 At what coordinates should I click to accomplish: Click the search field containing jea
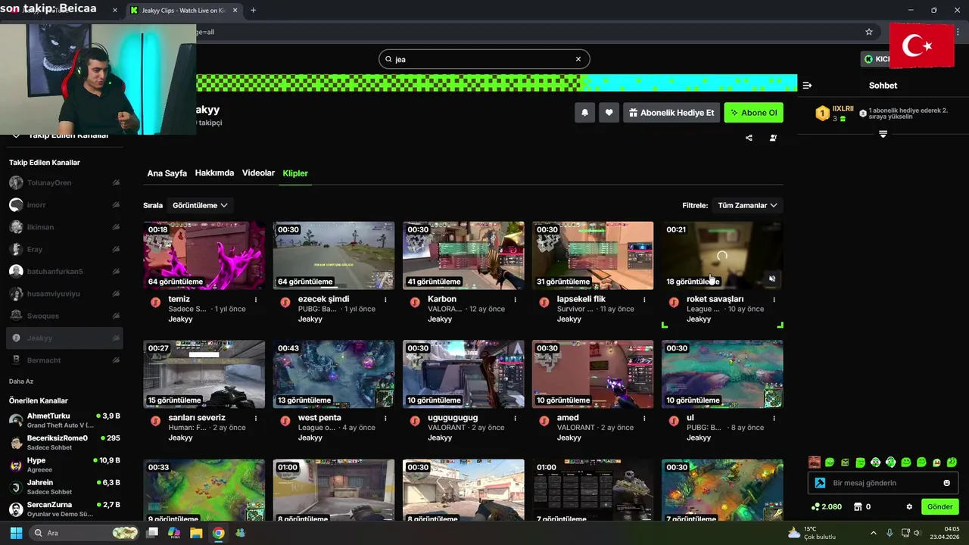[484, 59]
